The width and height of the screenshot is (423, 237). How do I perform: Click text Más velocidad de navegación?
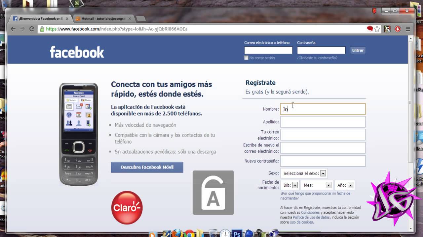click(x=145, y=125)
